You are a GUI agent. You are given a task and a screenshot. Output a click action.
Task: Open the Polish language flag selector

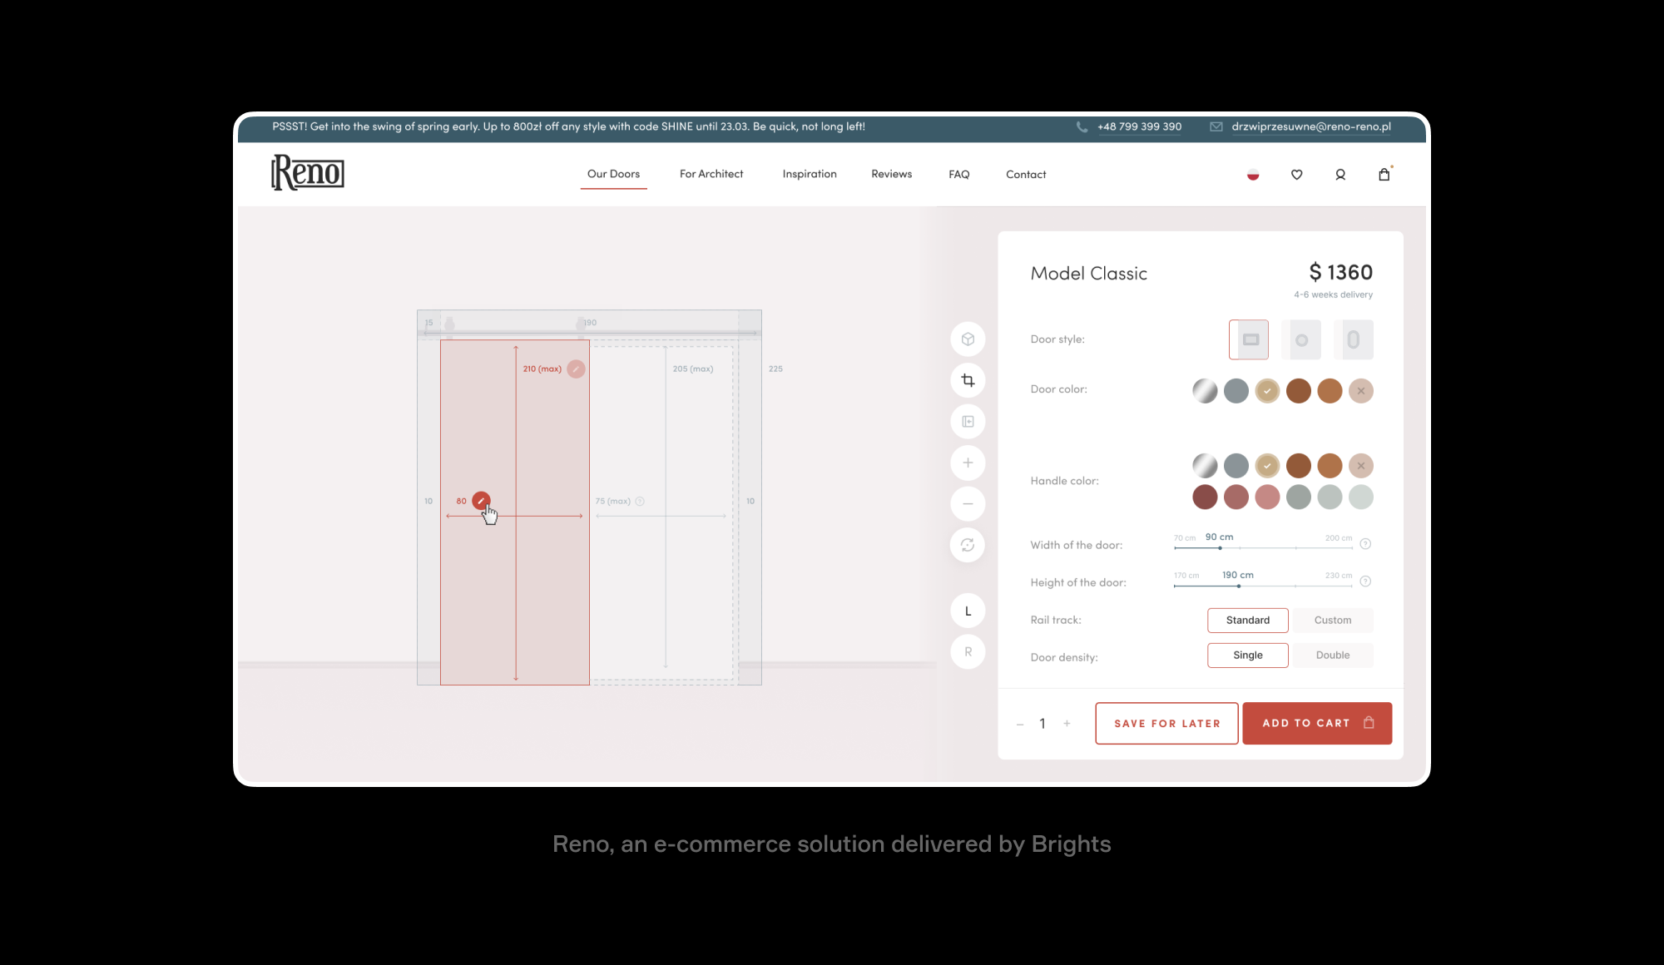click(1252, 175)
